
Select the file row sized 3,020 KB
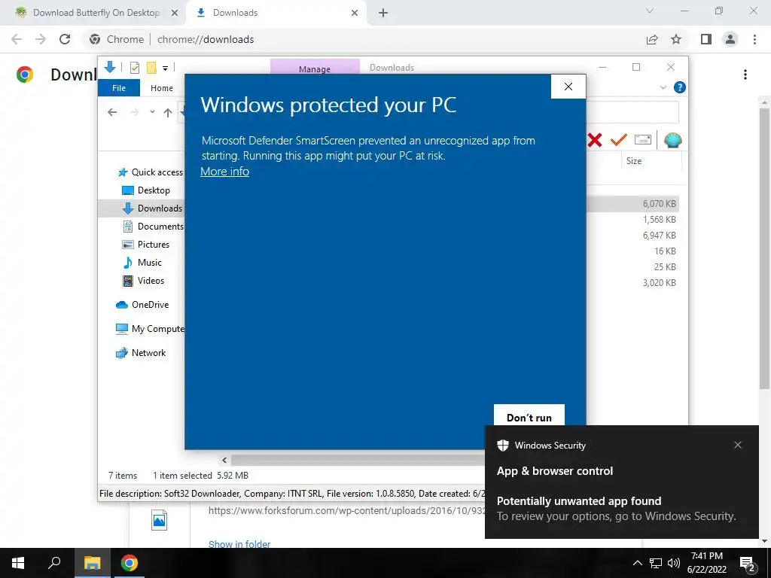click(x=632, y=283)
